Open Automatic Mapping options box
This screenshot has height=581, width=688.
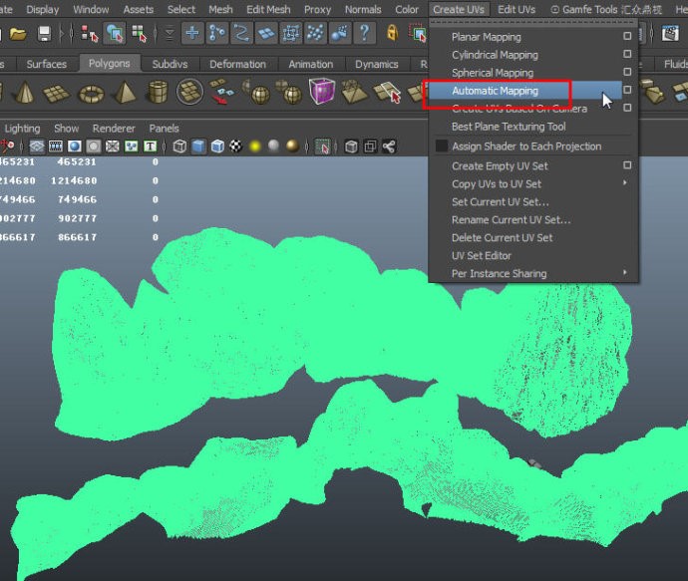pyautogui.click(x=627, y=90)
